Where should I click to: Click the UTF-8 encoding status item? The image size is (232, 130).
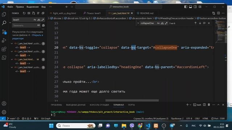click(x=189, y=118)
